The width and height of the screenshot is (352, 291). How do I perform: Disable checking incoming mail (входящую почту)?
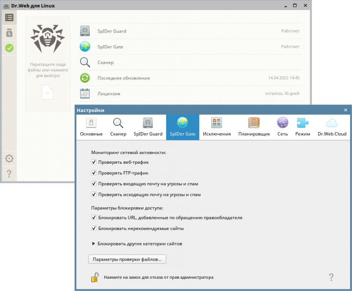94,184
